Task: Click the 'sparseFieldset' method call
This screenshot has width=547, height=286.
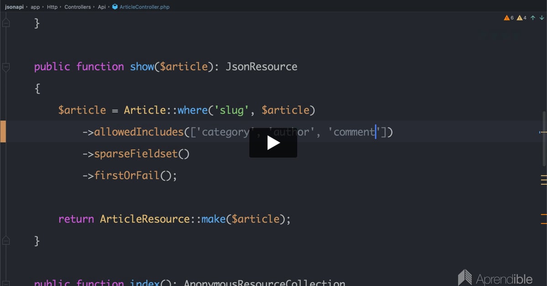Action: click(136, 154)
